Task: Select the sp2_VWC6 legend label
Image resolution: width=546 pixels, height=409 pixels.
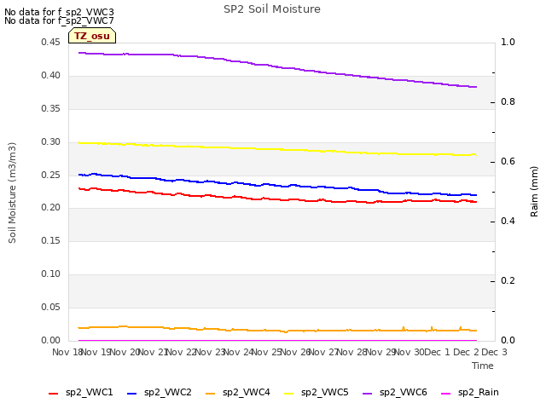Action: point(404,392)
